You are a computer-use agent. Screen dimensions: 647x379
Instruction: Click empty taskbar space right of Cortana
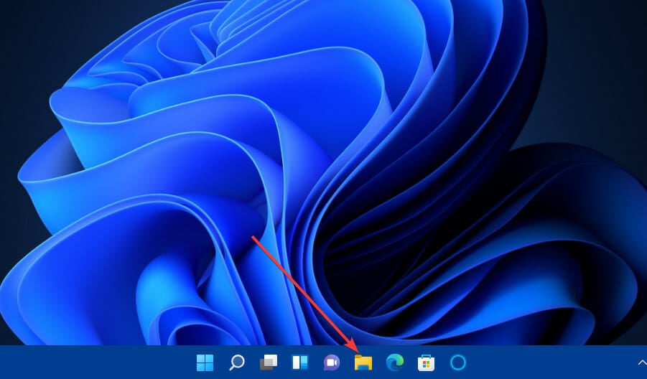pyautogui.click(x=546, y=362)
